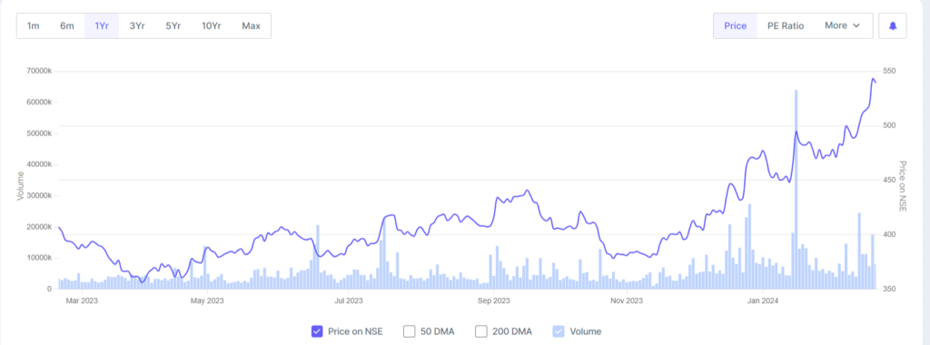The width and height of the screenshot is (930, 345).
Task: Click the vertical 'Volume' axis title on the left
Action: 20,185
